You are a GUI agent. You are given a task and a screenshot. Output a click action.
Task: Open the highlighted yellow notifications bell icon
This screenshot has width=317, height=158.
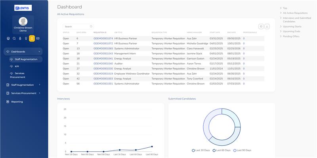click(32, 38)
